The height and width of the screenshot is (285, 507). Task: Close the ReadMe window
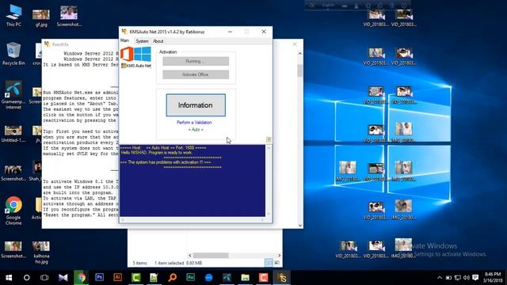295,44
